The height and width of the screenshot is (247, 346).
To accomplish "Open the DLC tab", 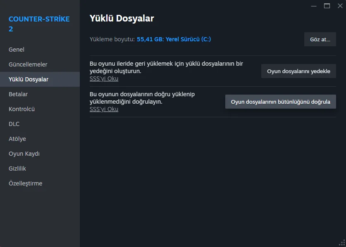I will (40, 124).
